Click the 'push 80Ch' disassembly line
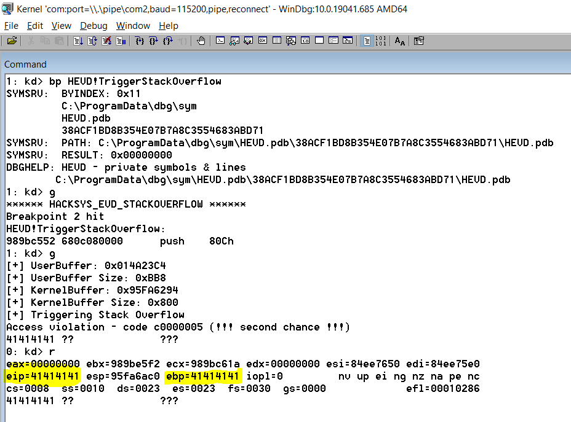This screenshot has width=571, height=422. point(120,241)
